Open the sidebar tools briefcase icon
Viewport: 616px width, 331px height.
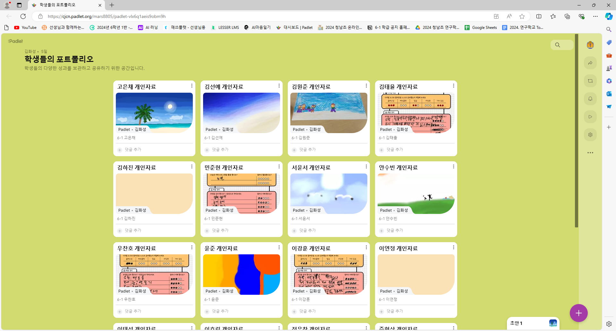609,55
